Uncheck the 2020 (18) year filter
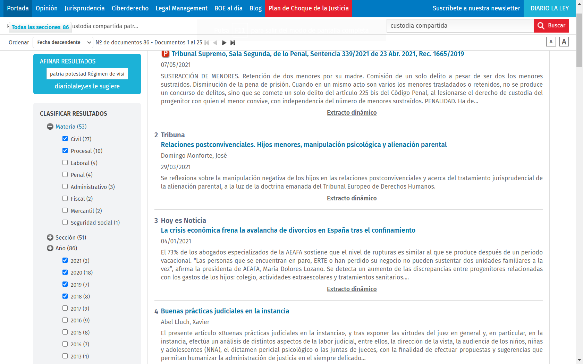 click(x=65, y=272)
